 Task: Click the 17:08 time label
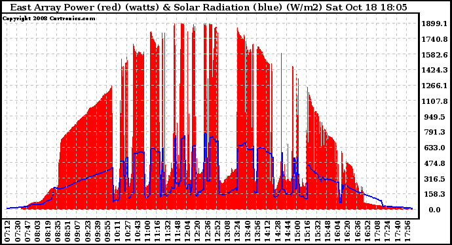378,231
